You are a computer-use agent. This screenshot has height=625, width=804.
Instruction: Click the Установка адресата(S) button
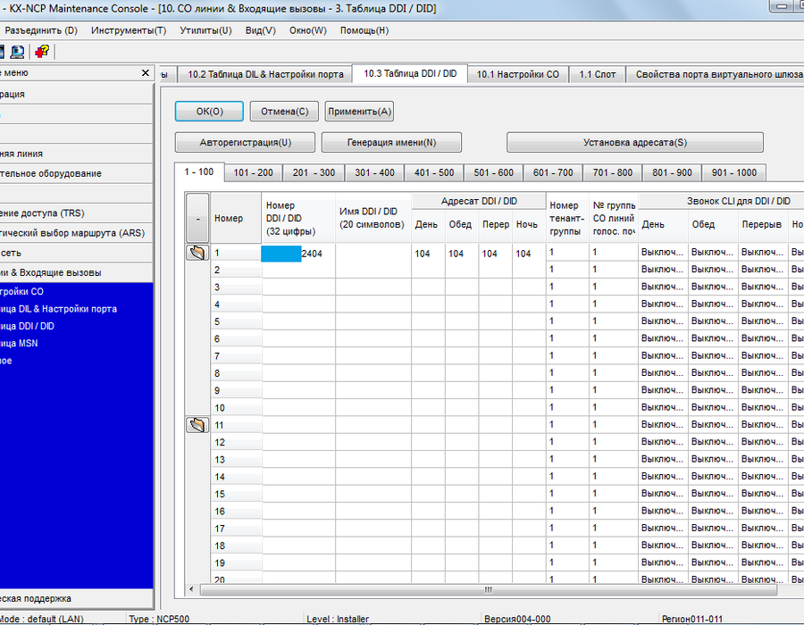[635, 143]
